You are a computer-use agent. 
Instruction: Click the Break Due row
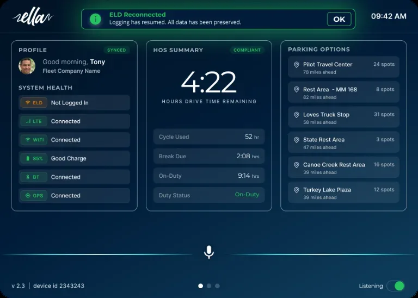(209, 156)
